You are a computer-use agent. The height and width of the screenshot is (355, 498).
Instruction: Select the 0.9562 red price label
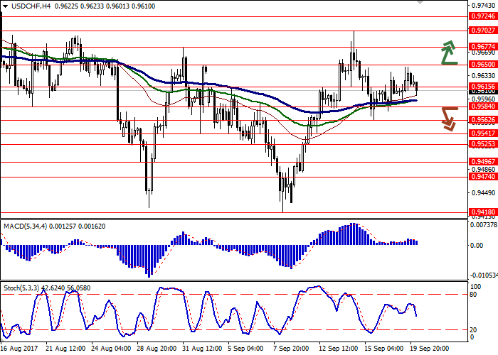click(x=482, y=120)
